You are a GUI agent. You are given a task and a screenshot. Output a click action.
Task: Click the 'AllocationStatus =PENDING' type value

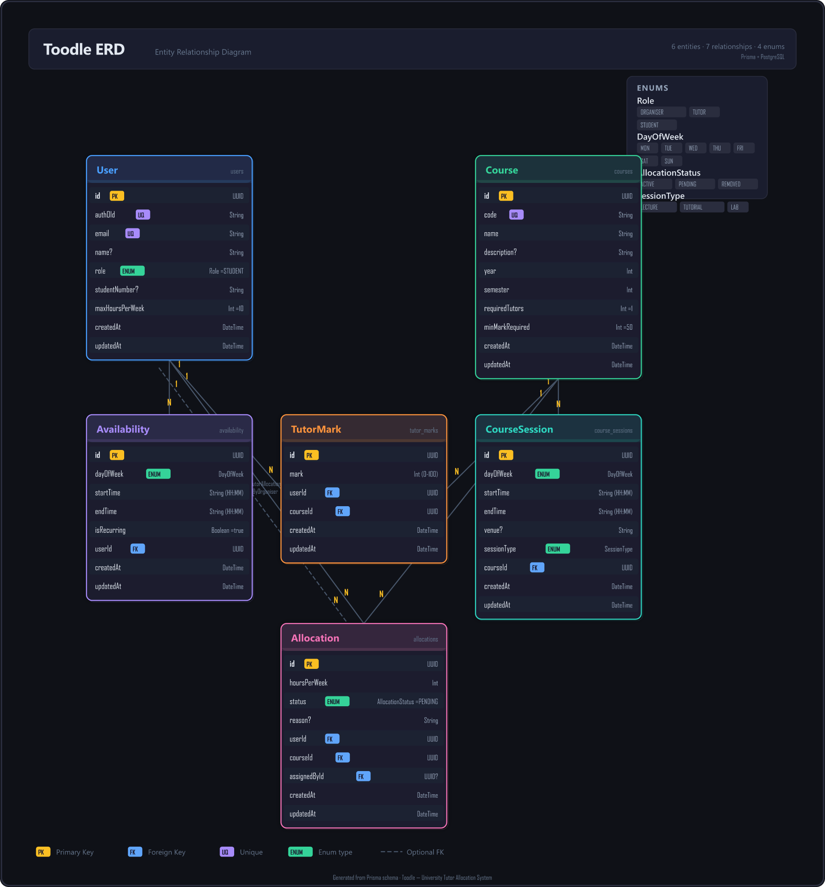[x=407, y=702]
